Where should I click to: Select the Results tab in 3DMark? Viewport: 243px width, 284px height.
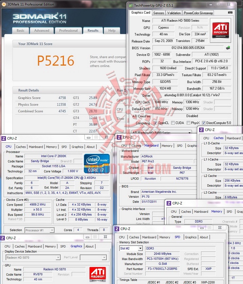click(x=93, y=31)
